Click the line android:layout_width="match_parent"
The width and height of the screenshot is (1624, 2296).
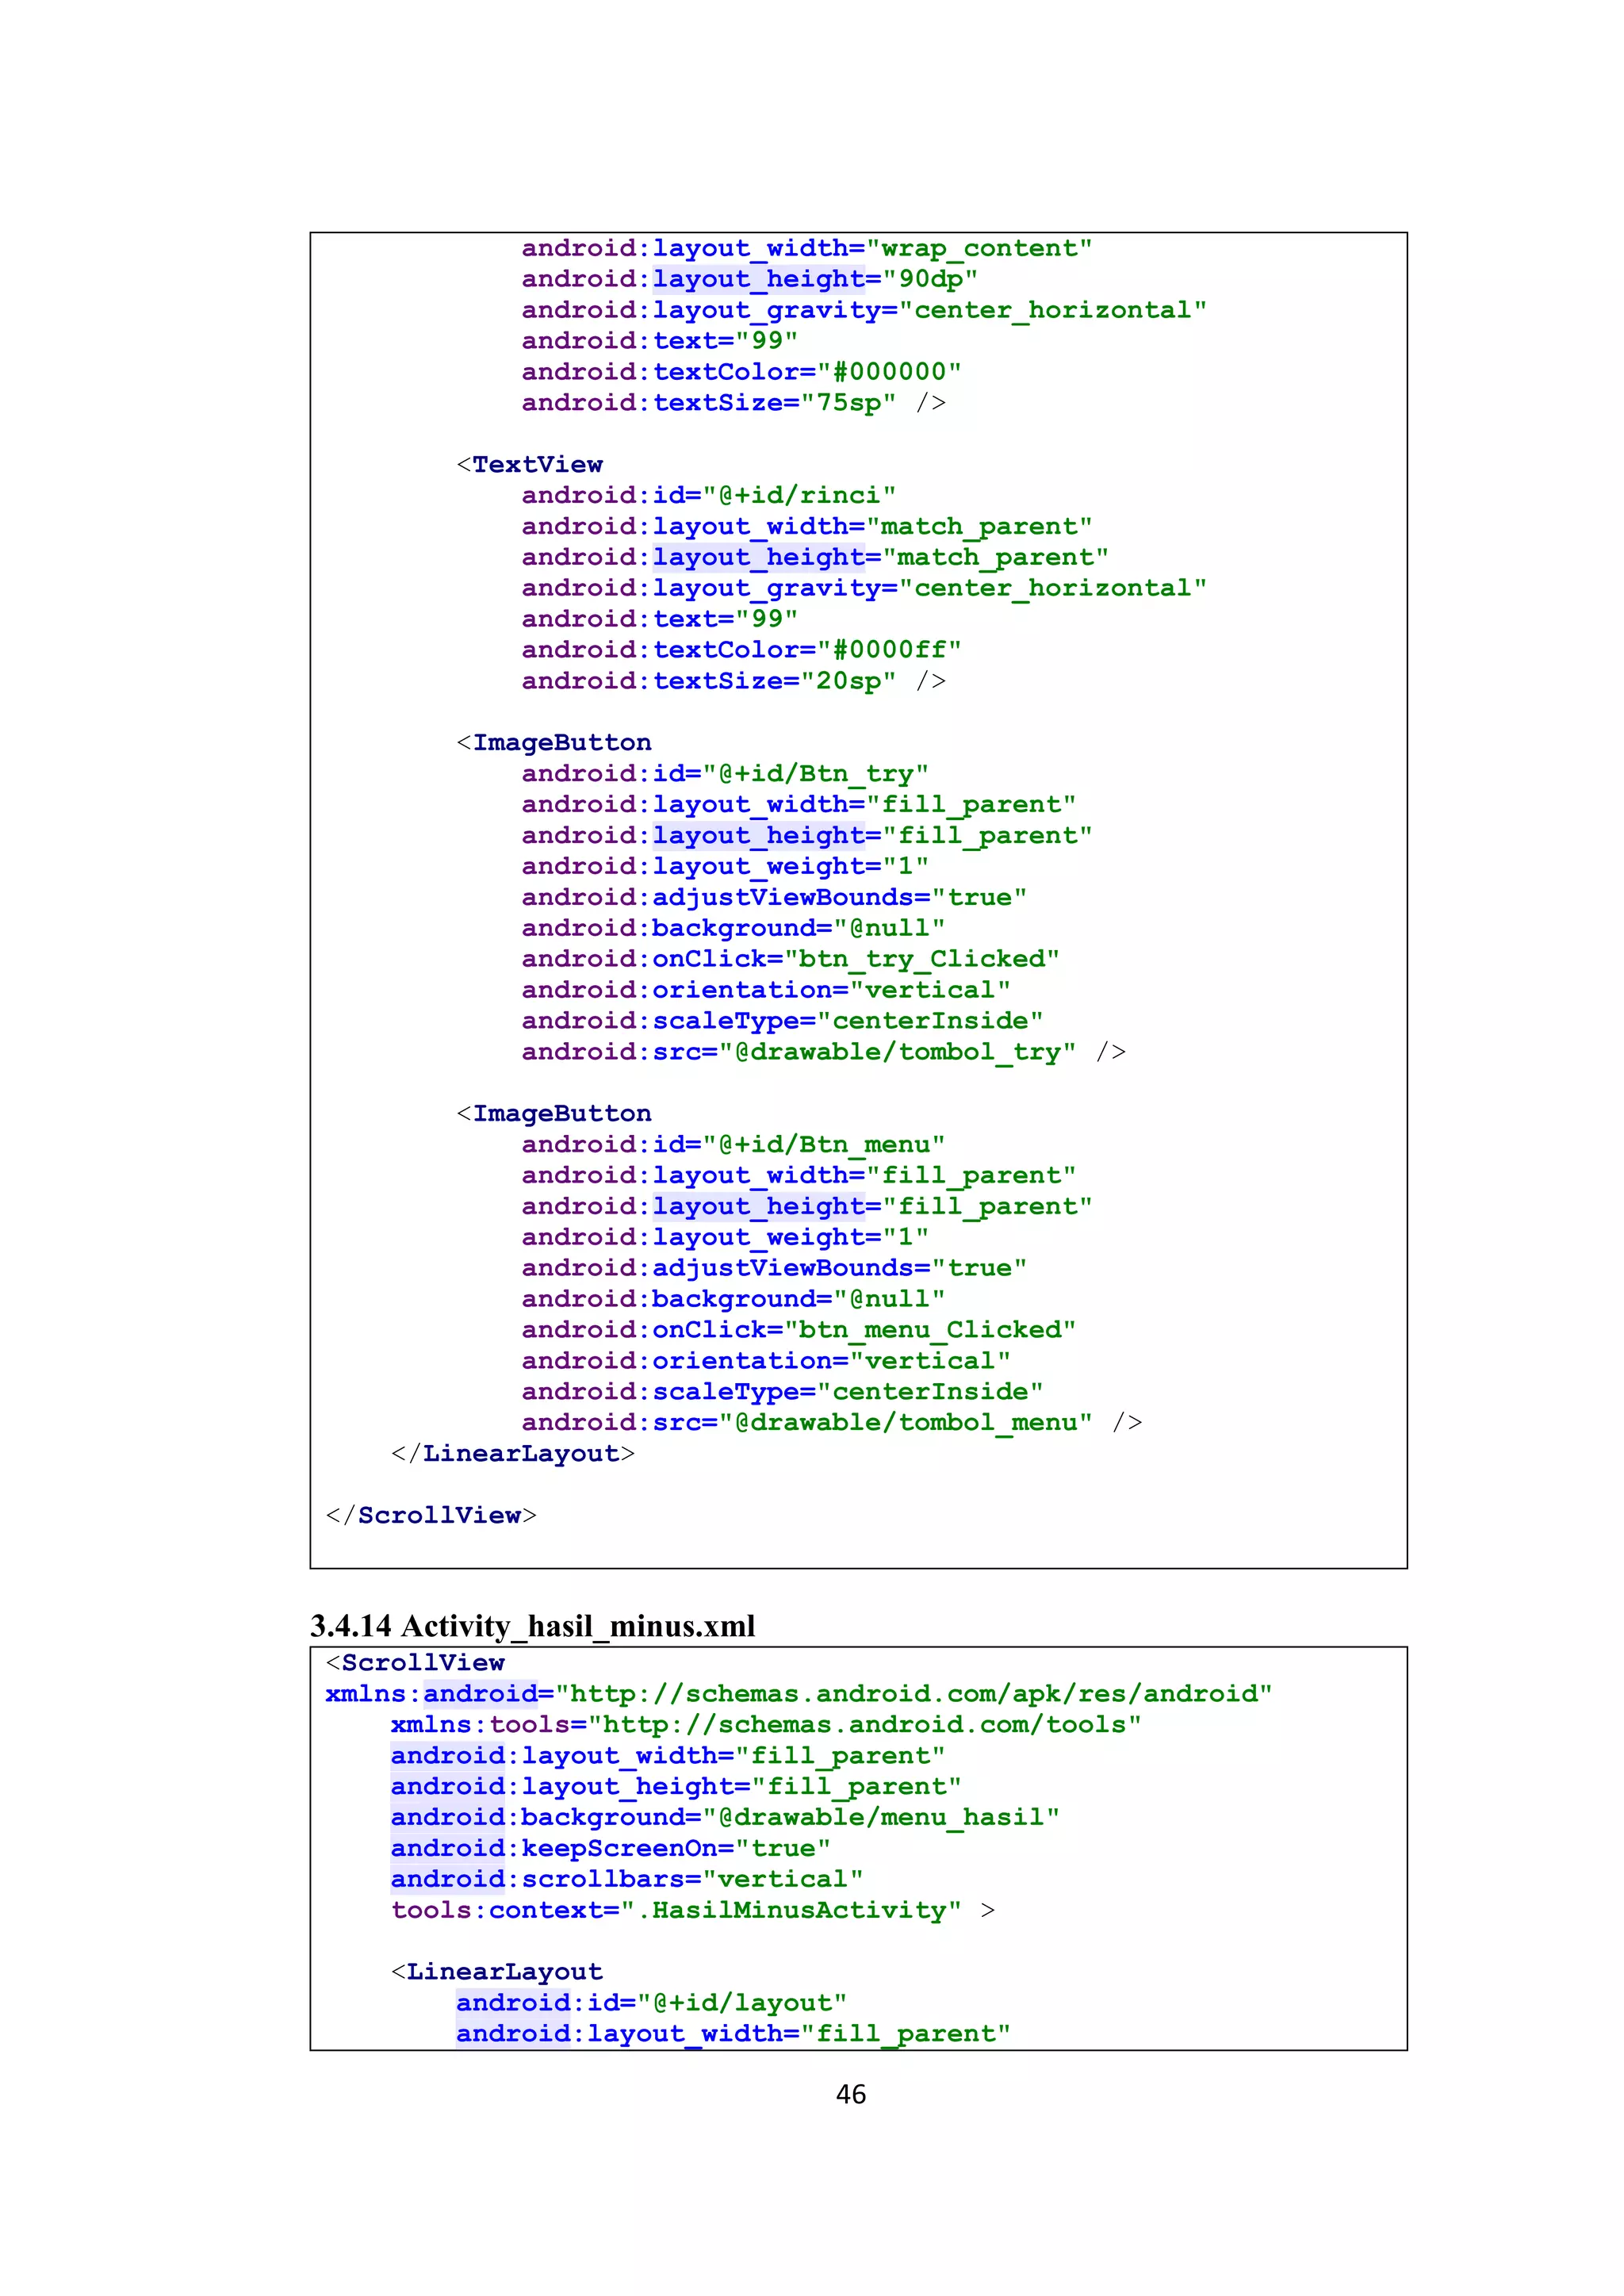807,526
